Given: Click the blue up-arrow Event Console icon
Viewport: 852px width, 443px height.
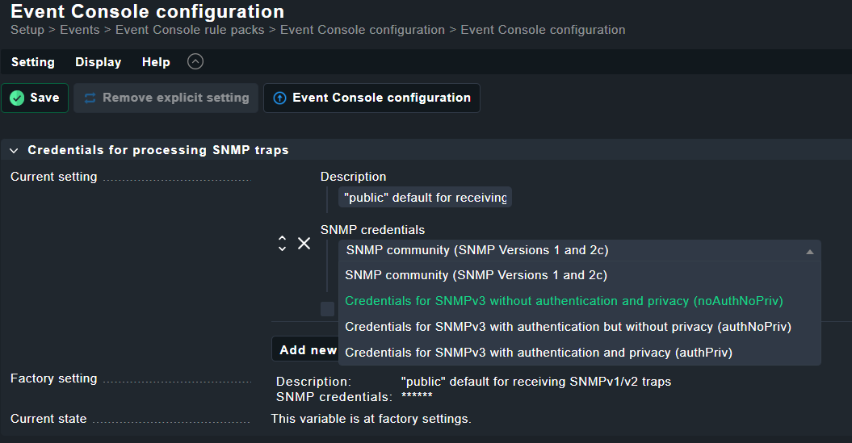Looking at the screenshot, I should click(279, 98).
